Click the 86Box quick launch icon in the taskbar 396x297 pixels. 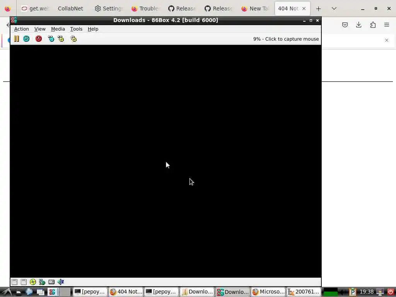(x=52, y=292)
